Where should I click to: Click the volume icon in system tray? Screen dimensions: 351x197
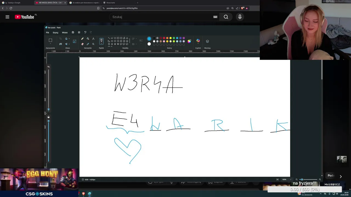(x=337, y=194)
